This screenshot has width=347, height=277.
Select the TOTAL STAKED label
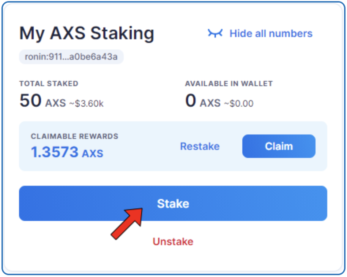(x=49, y=84)
